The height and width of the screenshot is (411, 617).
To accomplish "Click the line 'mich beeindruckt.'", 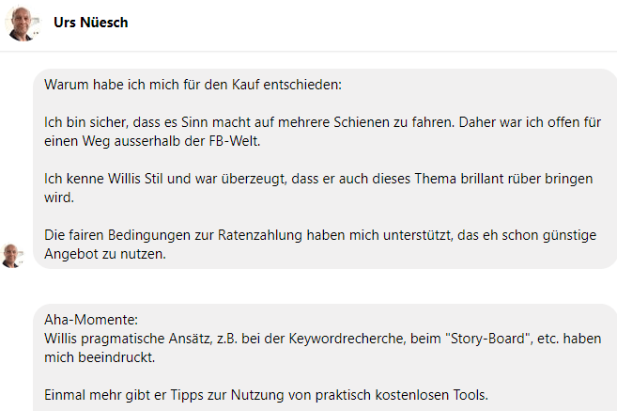I will (100, 357).
